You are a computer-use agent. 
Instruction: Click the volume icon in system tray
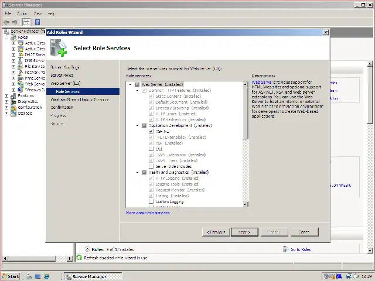[355, 276]
